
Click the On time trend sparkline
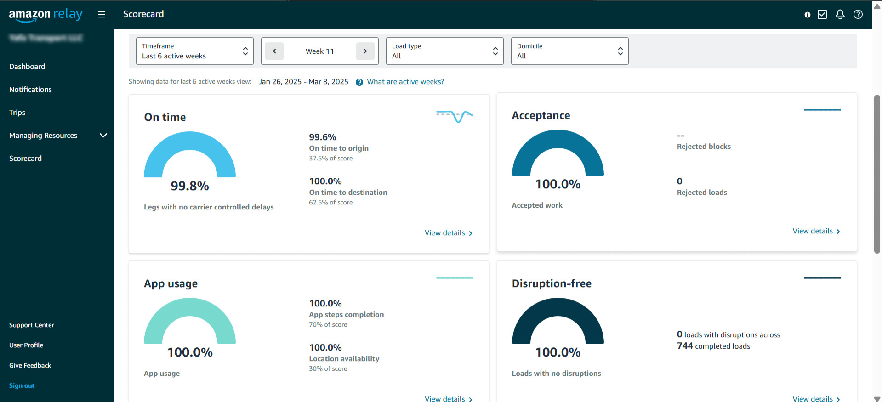[x=454, y=116]
